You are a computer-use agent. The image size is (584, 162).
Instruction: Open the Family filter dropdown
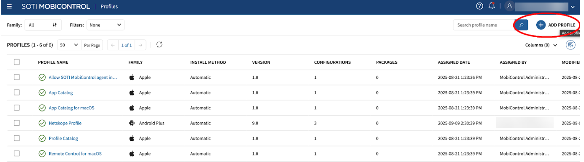43,25
